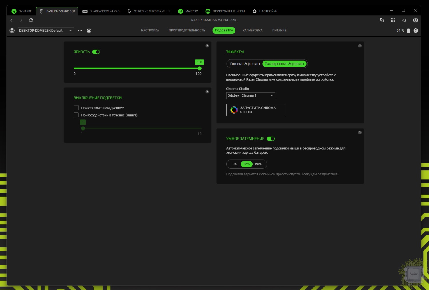Switch to the Калибровка tab

(253, 31)
